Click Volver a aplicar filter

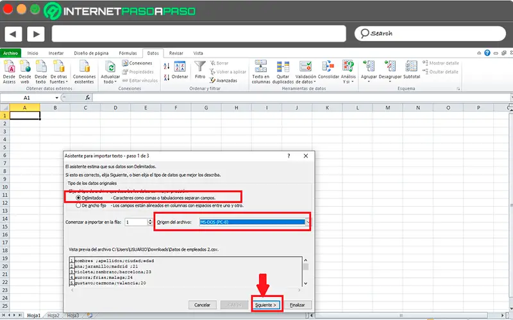(228, 72)
